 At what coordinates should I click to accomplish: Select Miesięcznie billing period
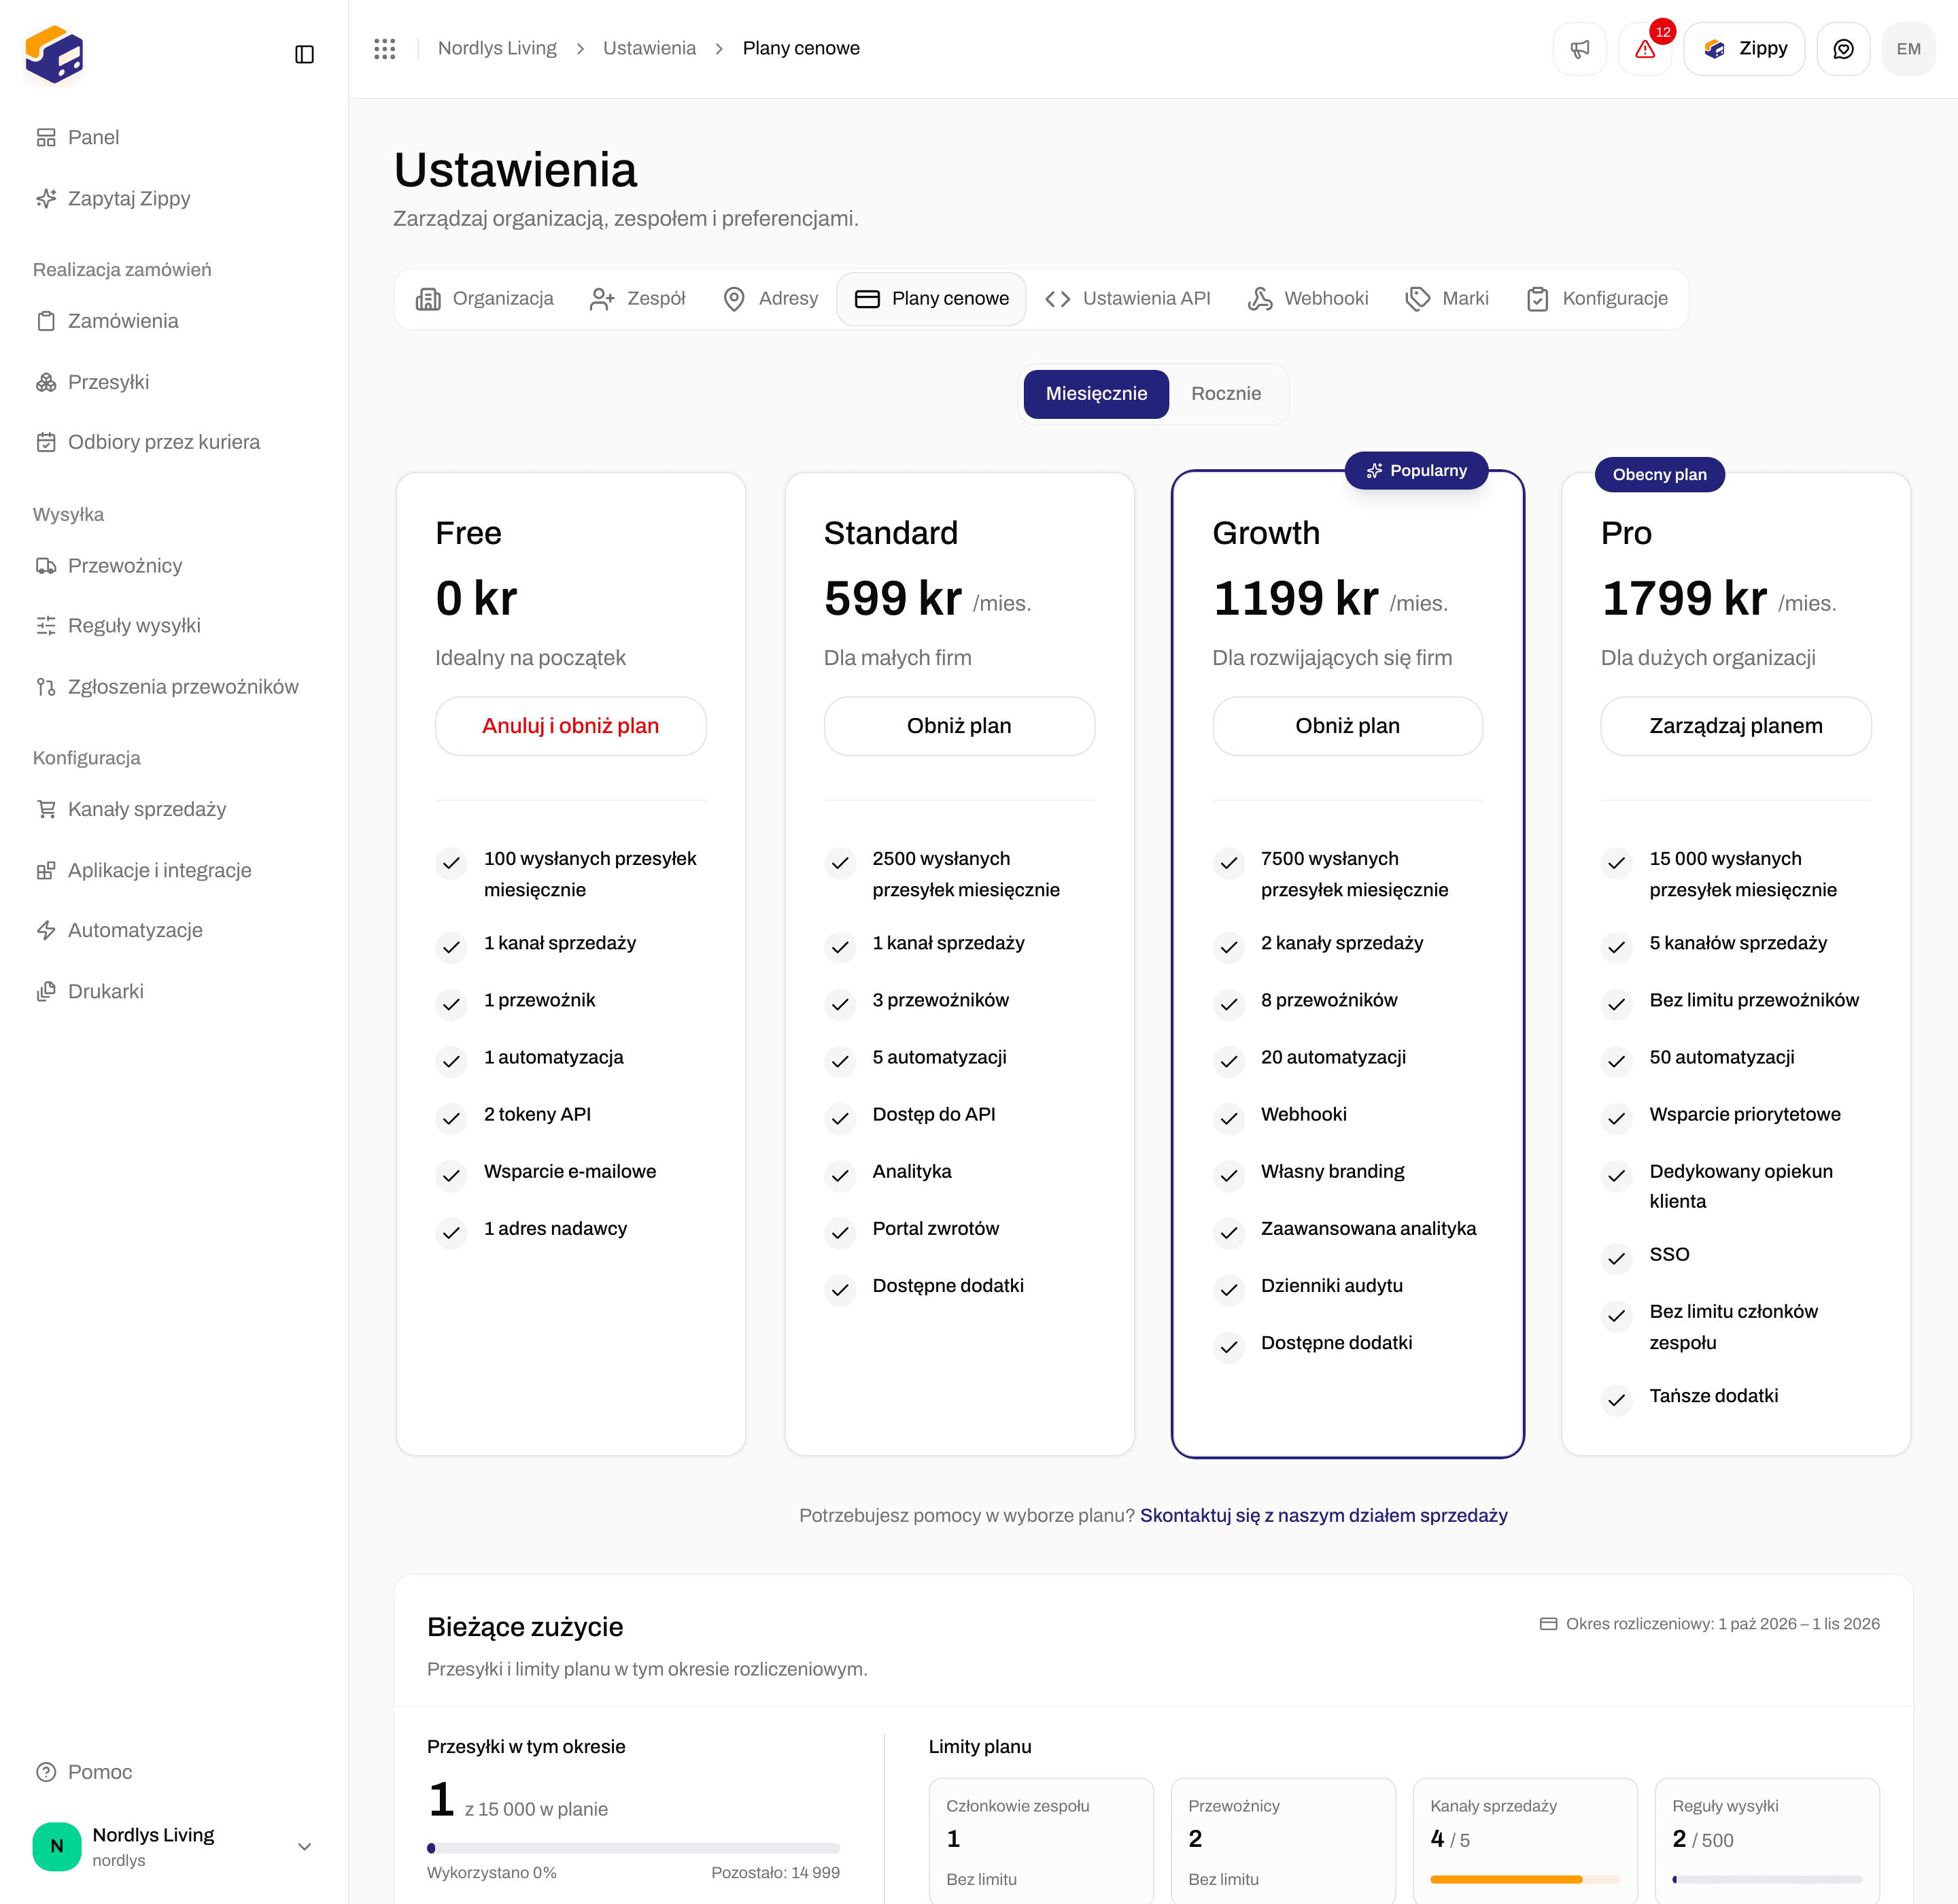click(x=1096, y=394)
